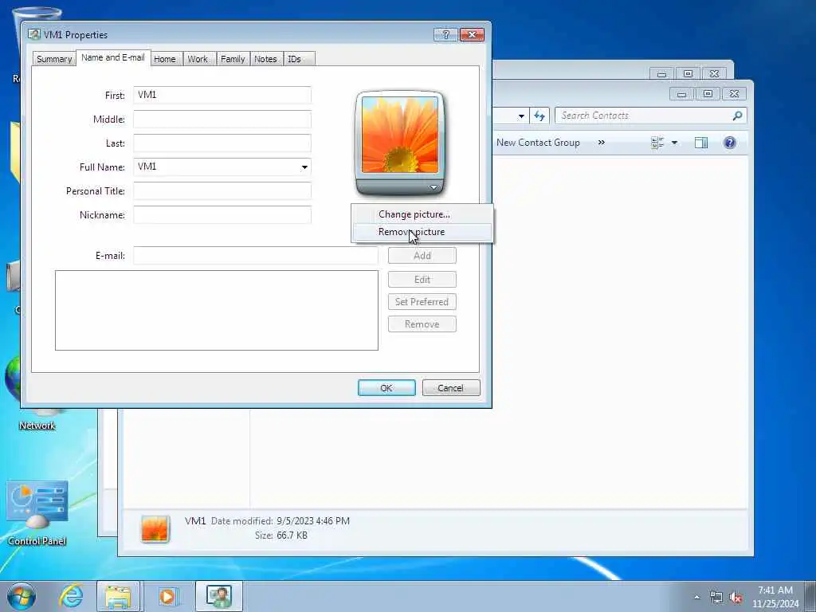Cancel the VM1 Properties dialog
This screenshot has height=612, width=816.
point(451,388)
